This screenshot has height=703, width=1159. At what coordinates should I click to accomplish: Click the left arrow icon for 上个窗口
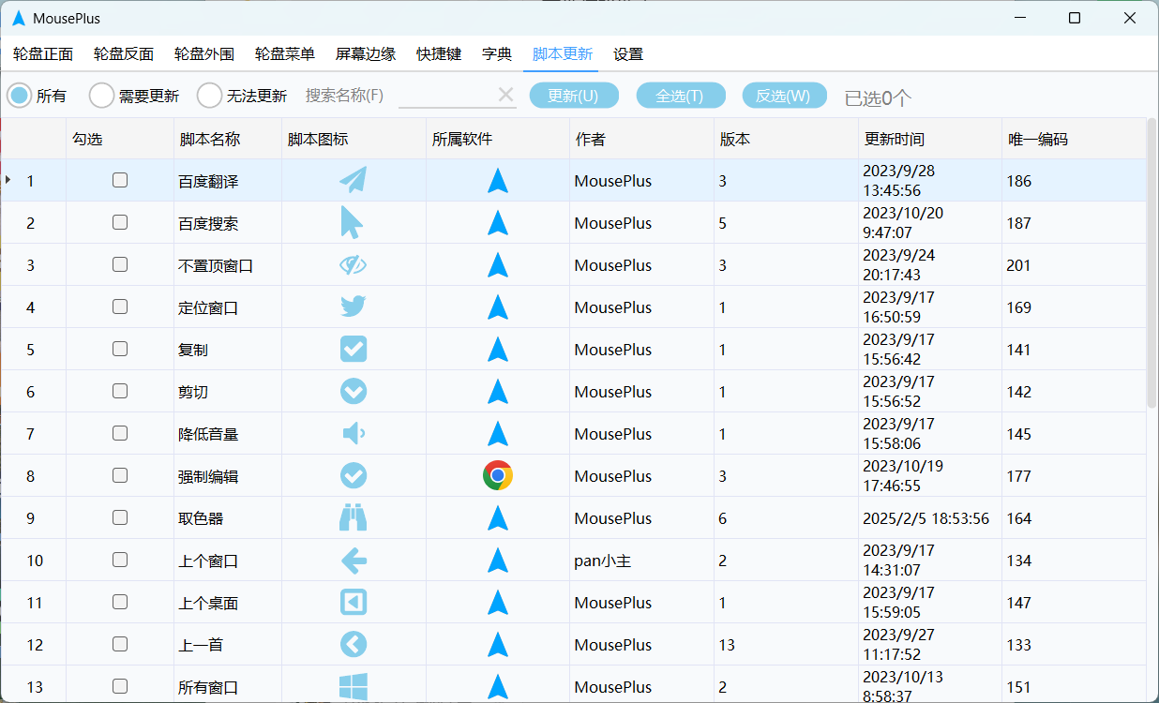tap(354, 561)
